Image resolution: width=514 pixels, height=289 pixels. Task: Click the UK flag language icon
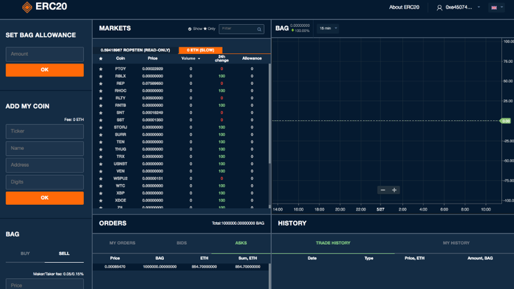click(x=494, y=7)
